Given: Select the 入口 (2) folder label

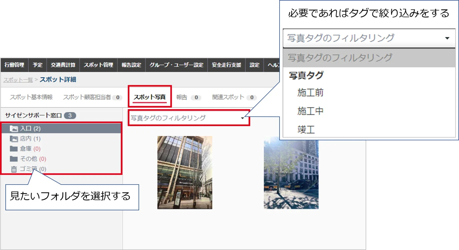Looking at the screenshot, I should coord(30,128).
